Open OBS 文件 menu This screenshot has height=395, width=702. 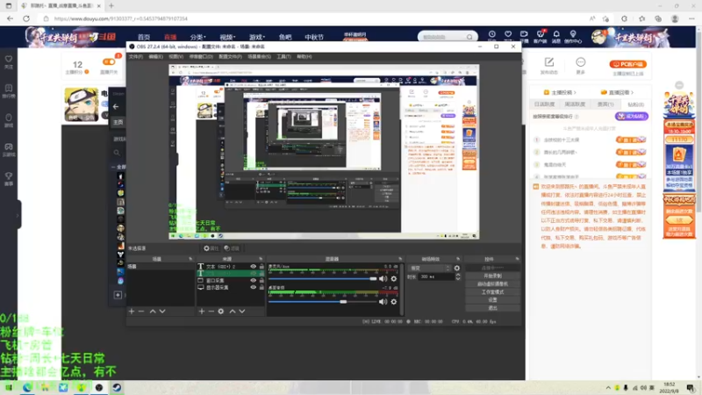click(x=136, y=57)
